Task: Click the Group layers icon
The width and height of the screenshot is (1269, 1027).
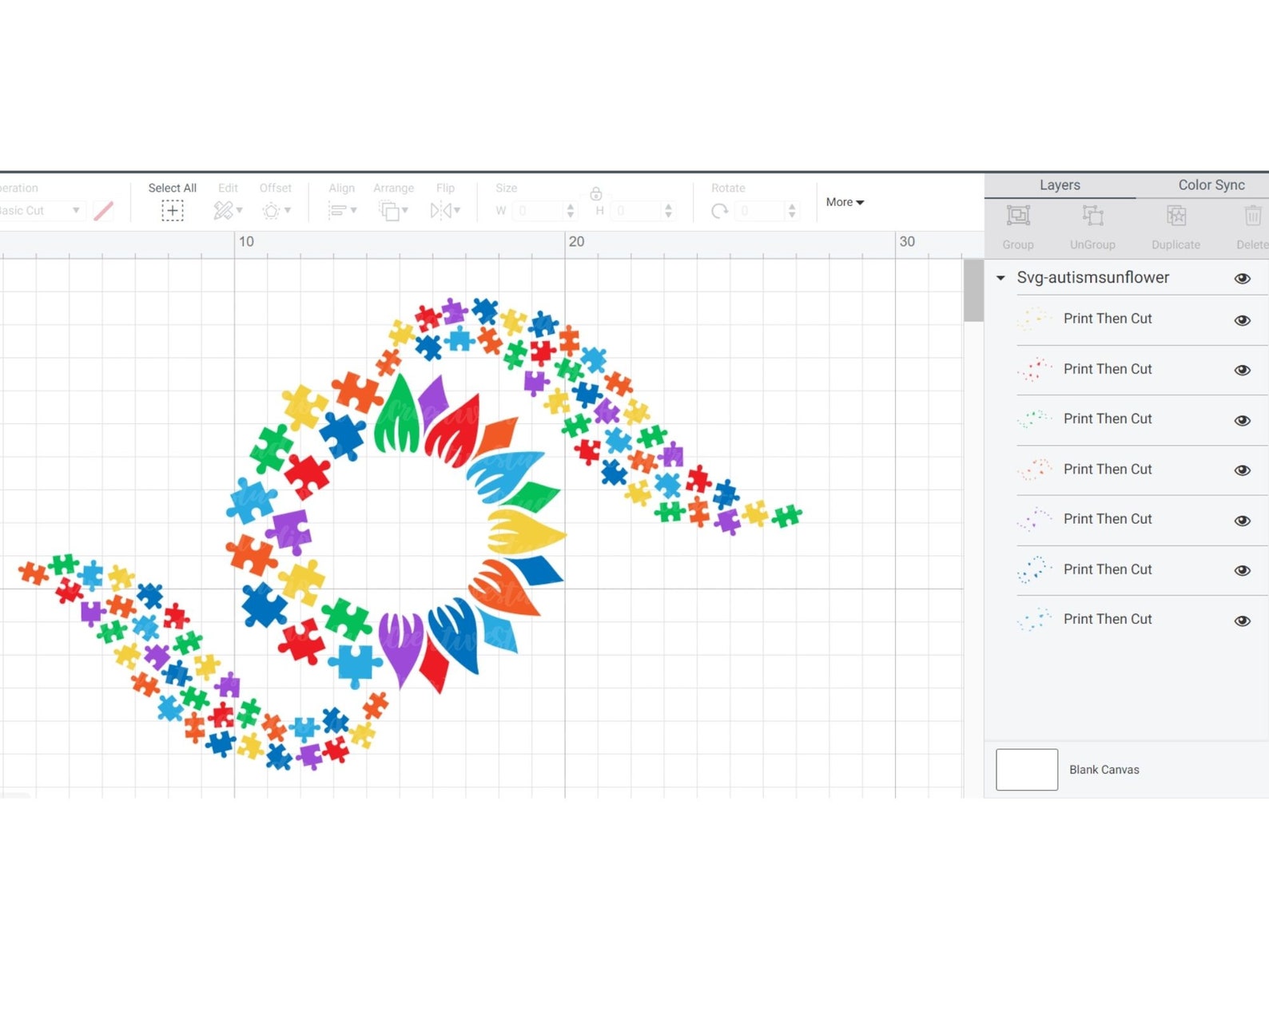Action: pyautogui.click(x=1018, y=216)
